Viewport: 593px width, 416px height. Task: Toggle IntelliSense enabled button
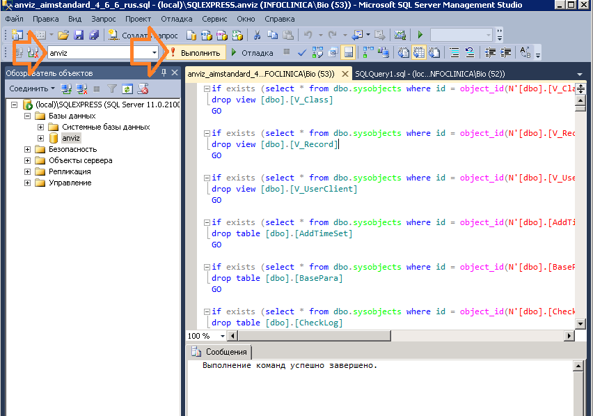348,53
